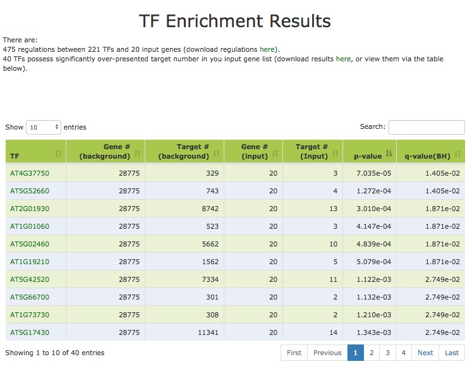Jump to page 4 of results
472x371 pixels.
pos(403,353)
